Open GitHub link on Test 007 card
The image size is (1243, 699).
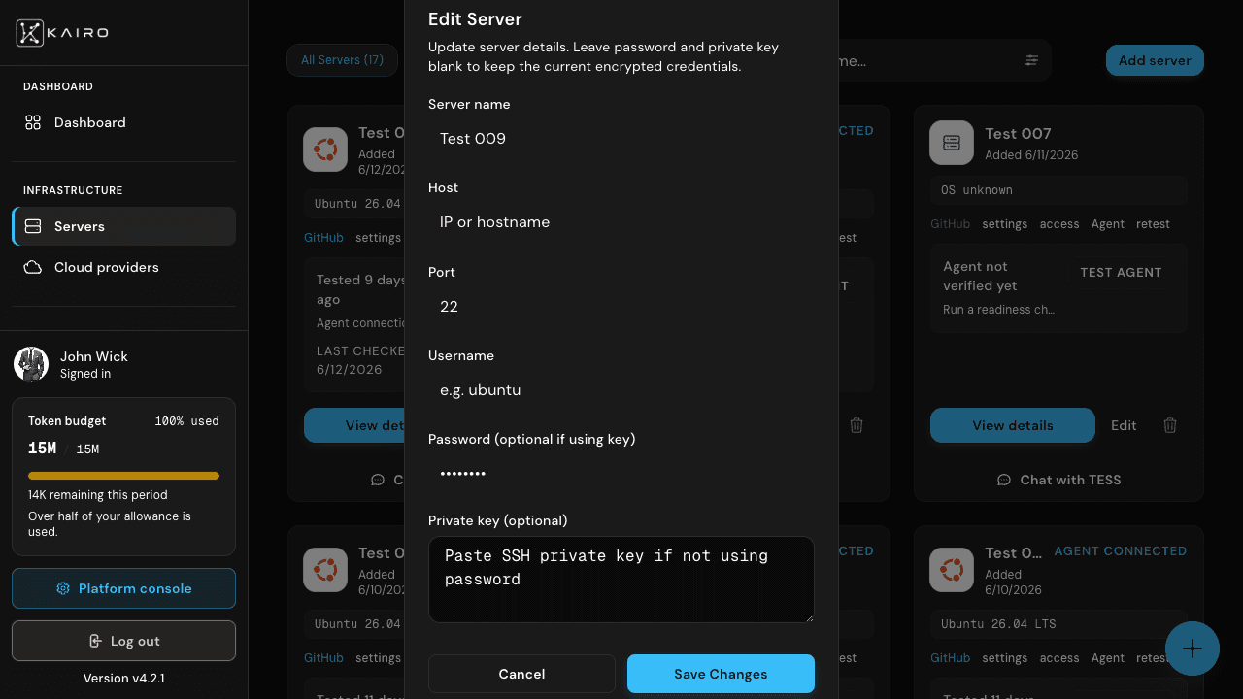click(x=950, y=224)
